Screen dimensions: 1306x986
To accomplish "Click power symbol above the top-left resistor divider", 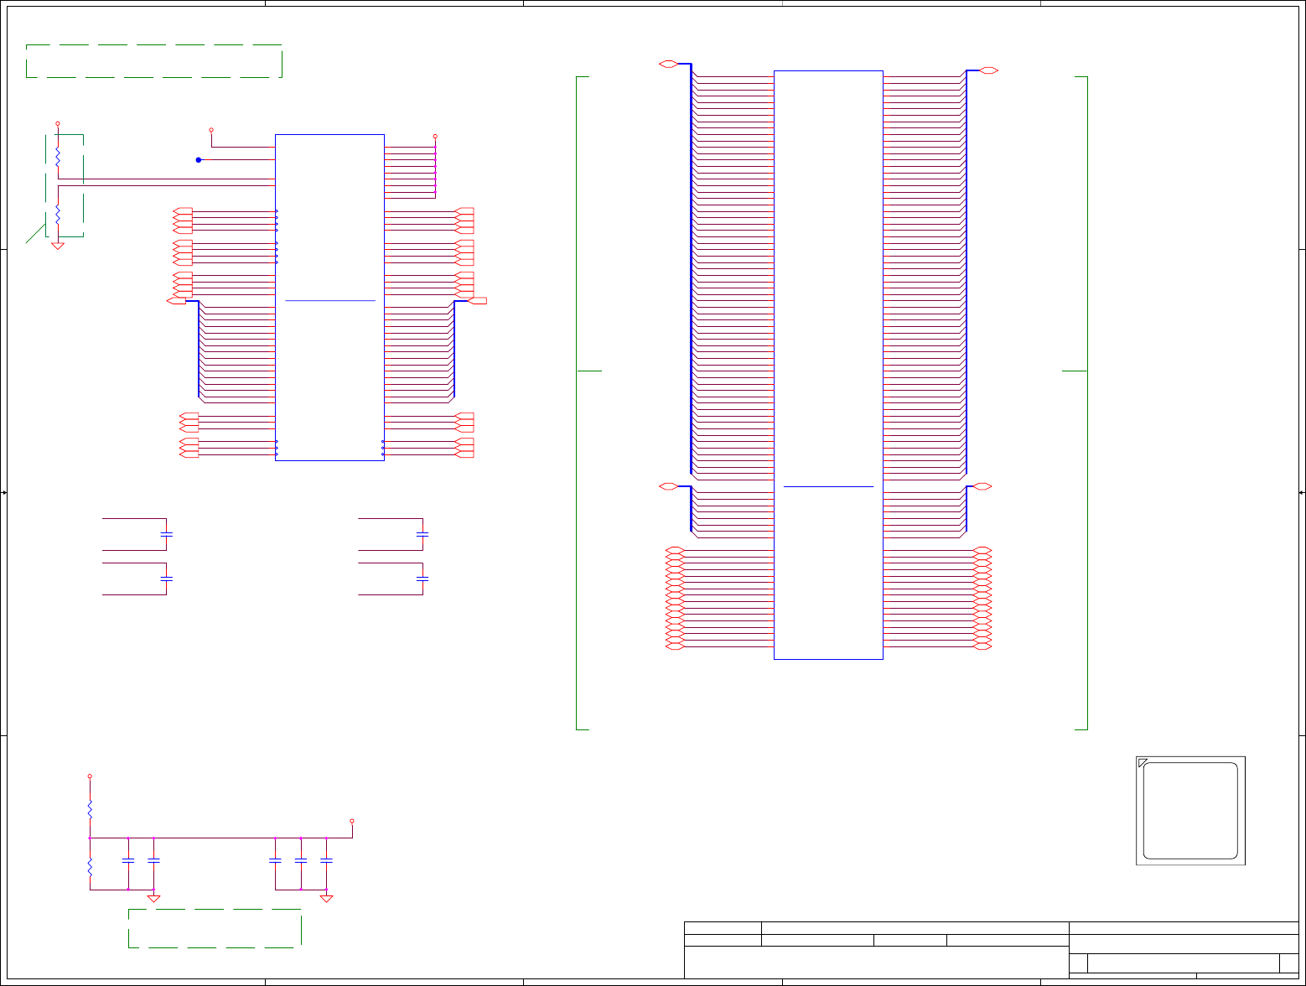I will click(58, 123).
